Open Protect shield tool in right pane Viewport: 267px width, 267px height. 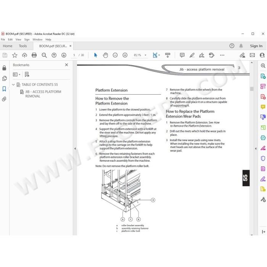tap(263, 158)
